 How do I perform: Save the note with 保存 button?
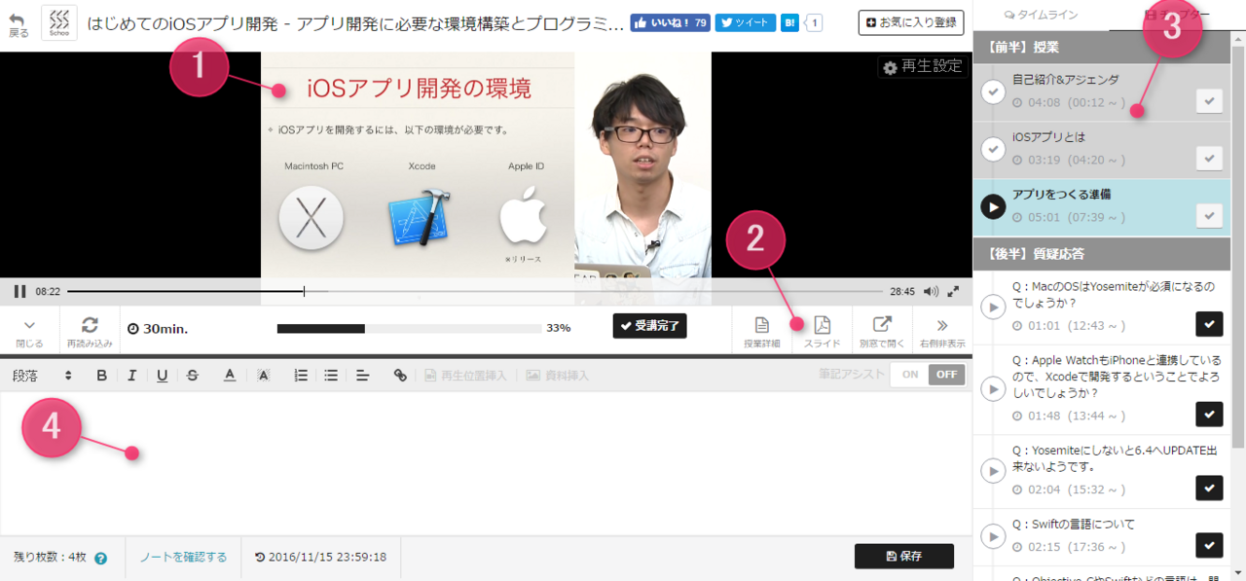903,557
